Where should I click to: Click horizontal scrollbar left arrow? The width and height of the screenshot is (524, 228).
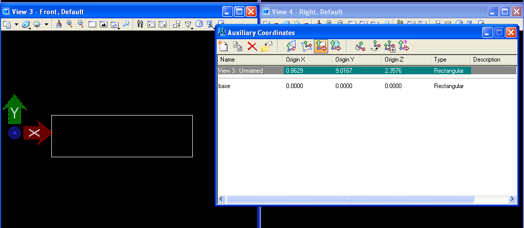222,199
